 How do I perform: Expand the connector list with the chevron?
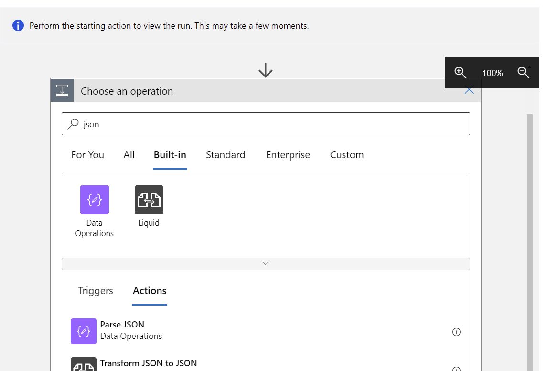[266, 263]
